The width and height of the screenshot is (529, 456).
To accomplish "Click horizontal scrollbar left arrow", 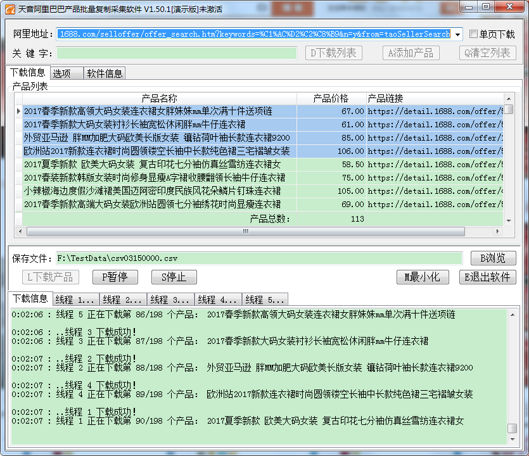I will click(20, 231).
